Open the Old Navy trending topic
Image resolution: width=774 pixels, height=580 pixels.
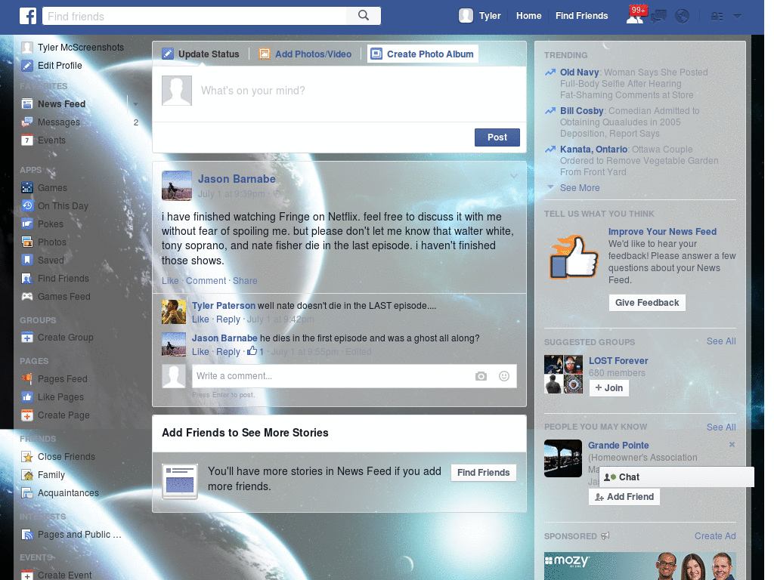[579, 72]
